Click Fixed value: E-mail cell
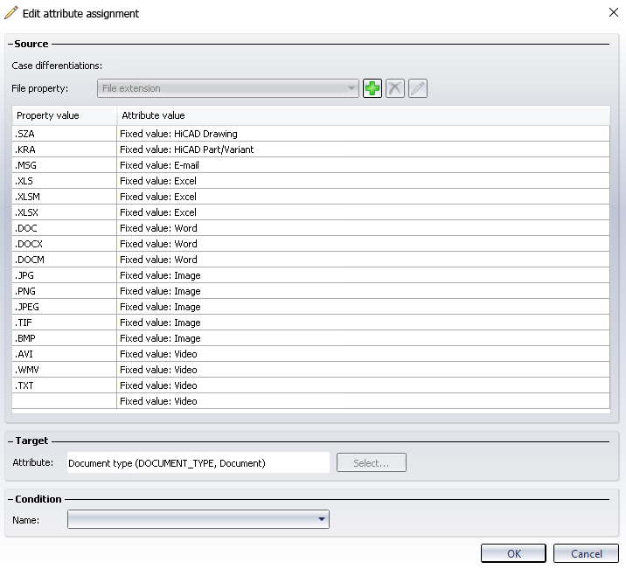The width and height of the screenshot is (626, 569). coord(364,165)
